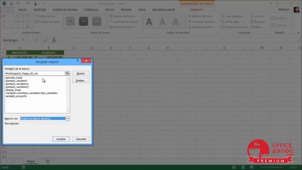Open the Contorno de forma dropdown
The height and width of the screenshot is (170, 302).
pos(124,22)
